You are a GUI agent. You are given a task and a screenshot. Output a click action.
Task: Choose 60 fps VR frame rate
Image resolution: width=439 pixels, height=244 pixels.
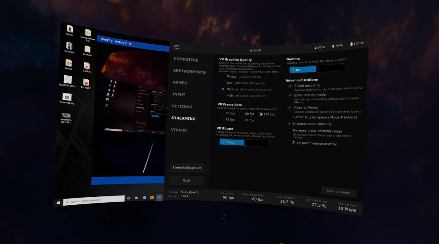point(222,113)
